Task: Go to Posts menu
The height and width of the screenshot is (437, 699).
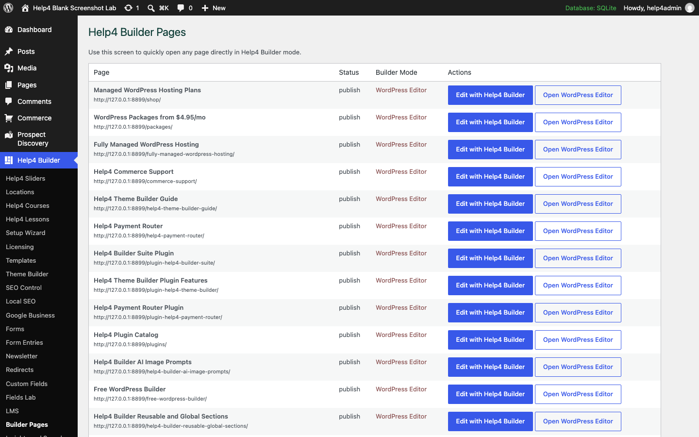Action: pyautogui.click(x=39, y=51)
